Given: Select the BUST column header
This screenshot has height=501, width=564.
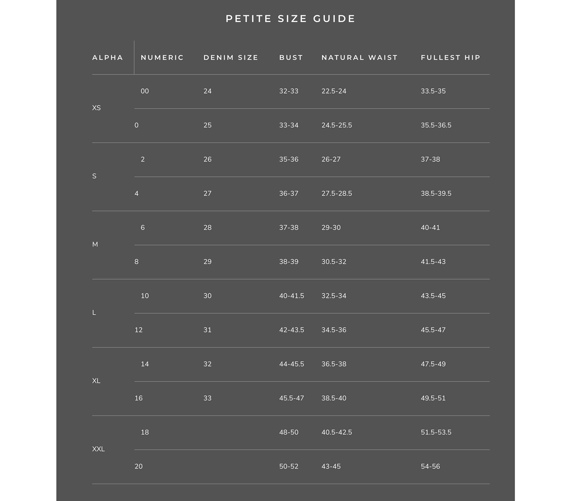Looking at the screenshot, I should (x=291, y=57).
